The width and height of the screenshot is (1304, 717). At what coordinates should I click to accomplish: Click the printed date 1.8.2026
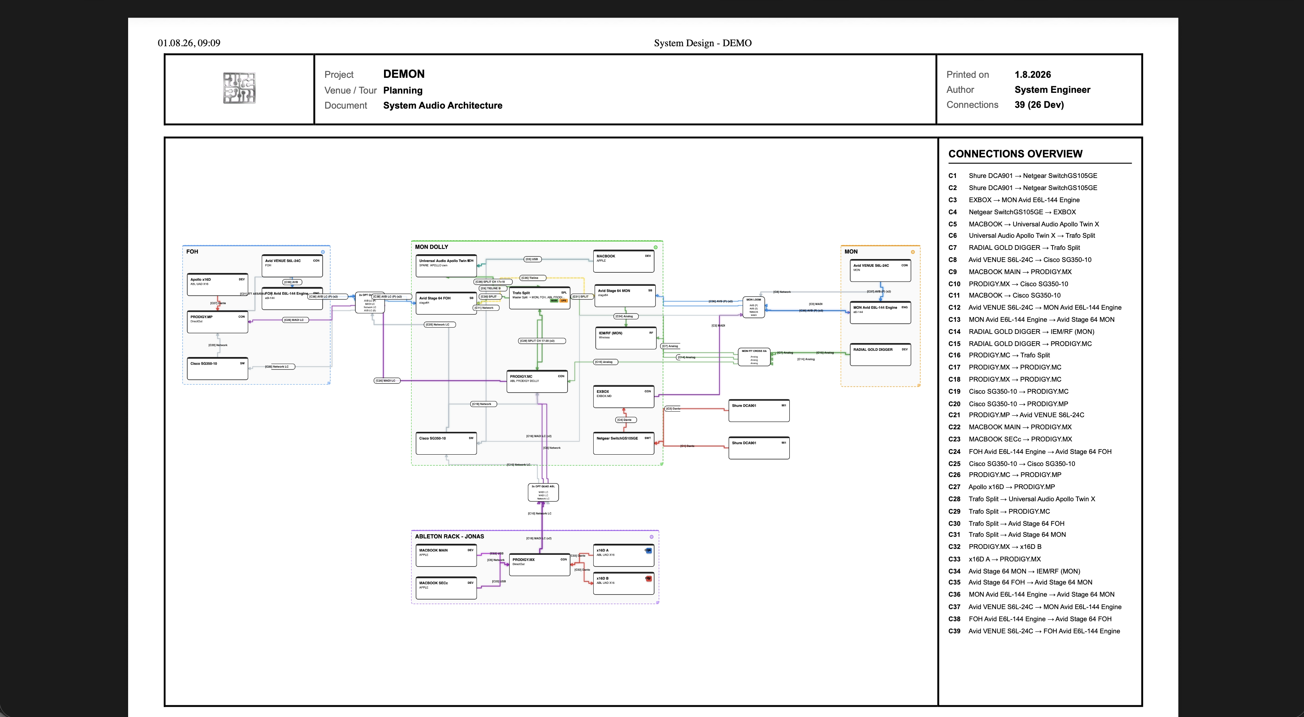click(1033, 74)
